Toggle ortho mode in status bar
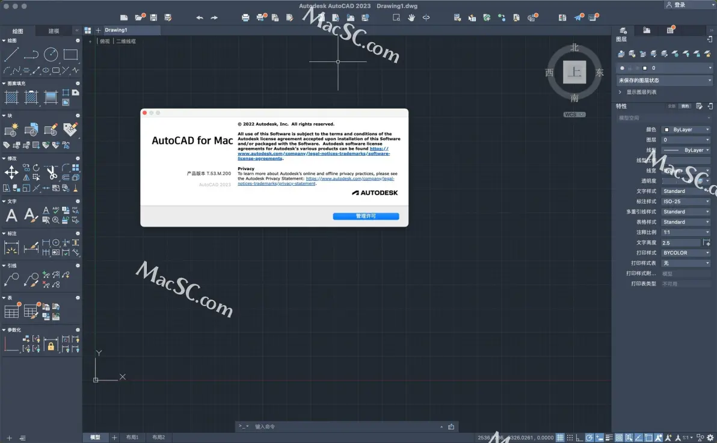Viewport: 717px width, 443px height. 579,438
